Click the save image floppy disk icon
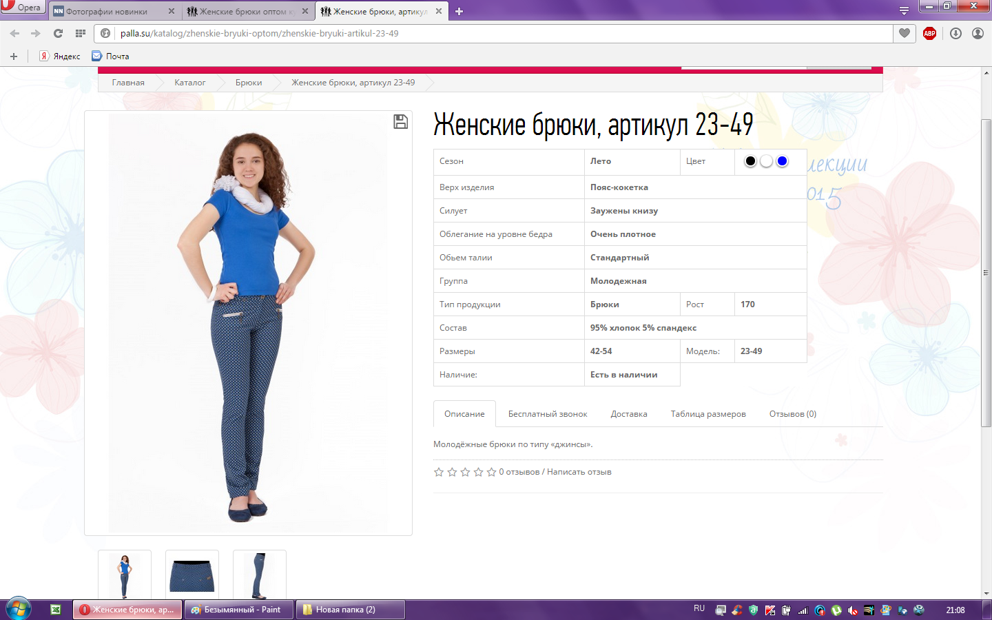The width and height of the screenshot is (992, 620). click(x=400, y=122)
